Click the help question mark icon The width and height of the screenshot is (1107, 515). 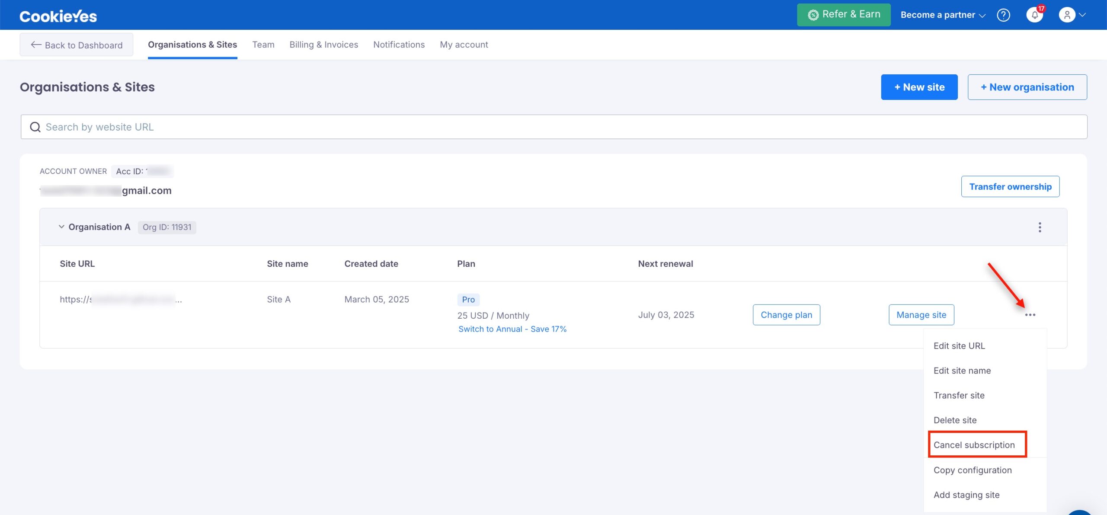(x=1003, y=15)
